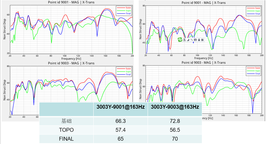Screen dimensions: 266x144
Task: Open the IME user account icon
Action: pyautogui.click(x=199, y=40)
